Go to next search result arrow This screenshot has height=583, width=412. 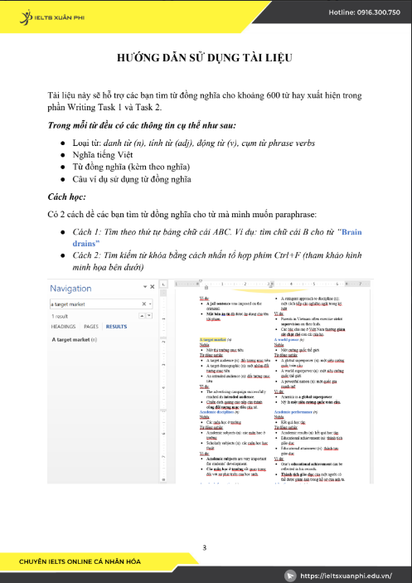(x=149, y=316)
